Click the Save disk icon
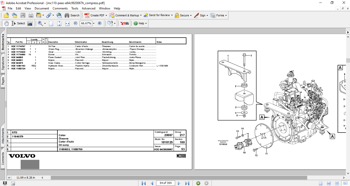This screenshot has height=186, width=350. [23, 15]
